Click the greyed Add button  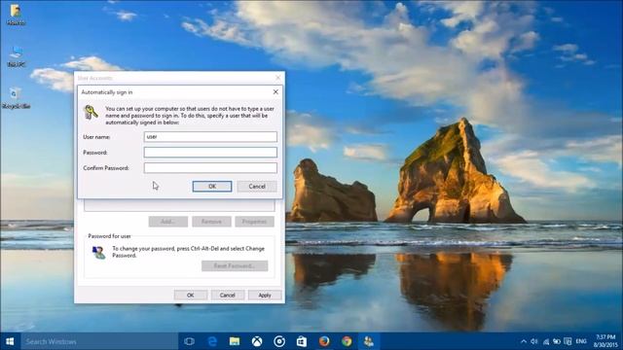[x=168, y=222]
